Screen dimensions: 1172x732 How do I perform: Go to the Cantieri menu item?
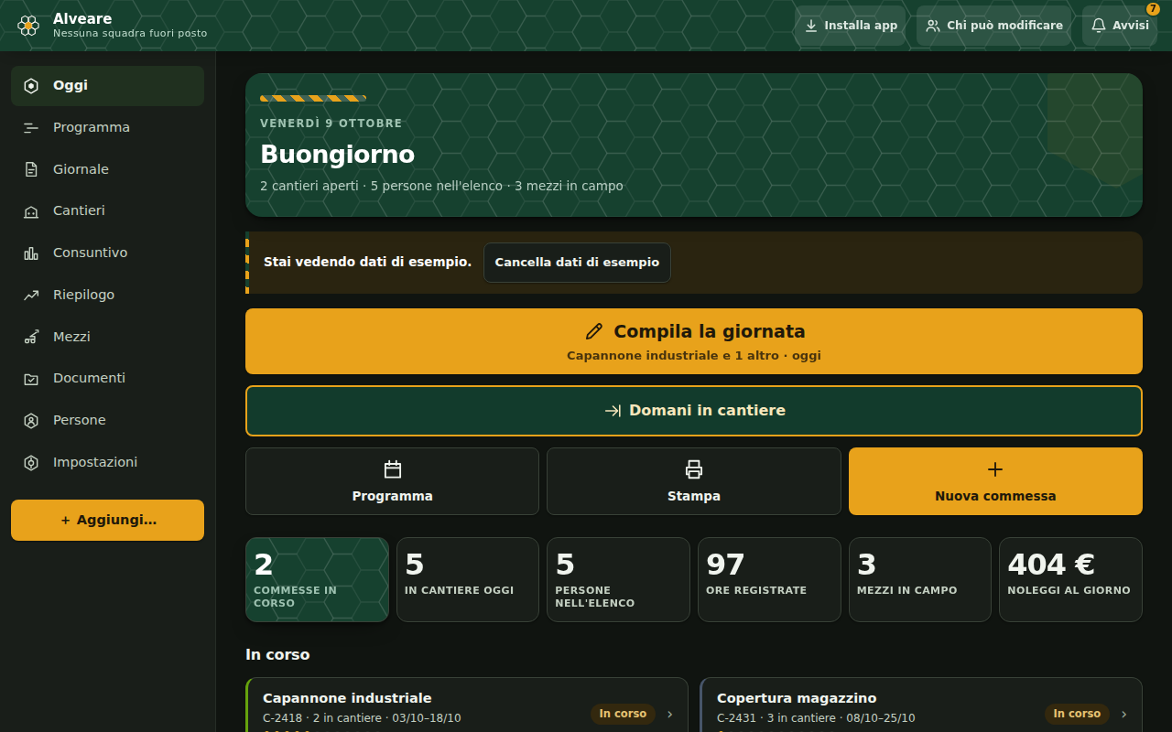coord(108,210)
